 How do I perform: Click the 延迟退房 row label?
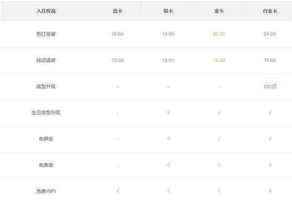(46, 60)
